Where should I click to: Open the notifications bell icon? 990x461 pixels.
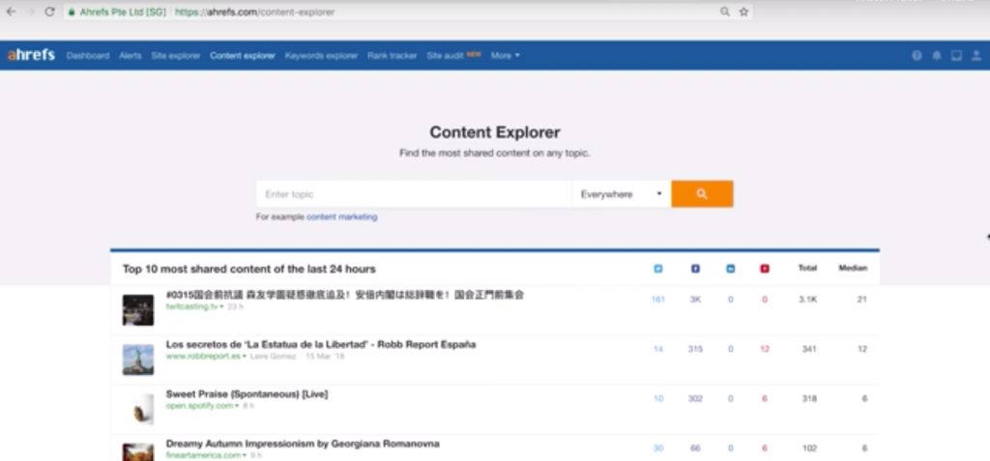click(936, 56)
